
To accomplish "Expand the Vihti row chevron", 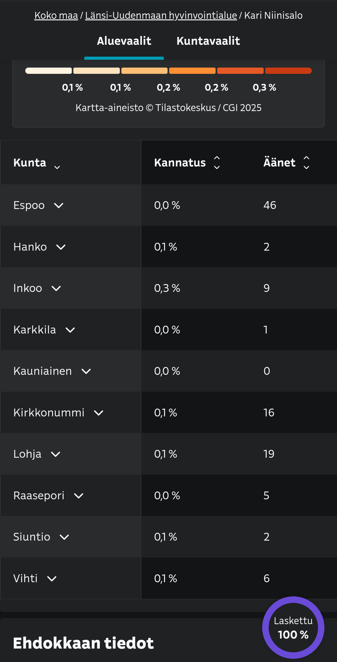I will click(52, 579).
